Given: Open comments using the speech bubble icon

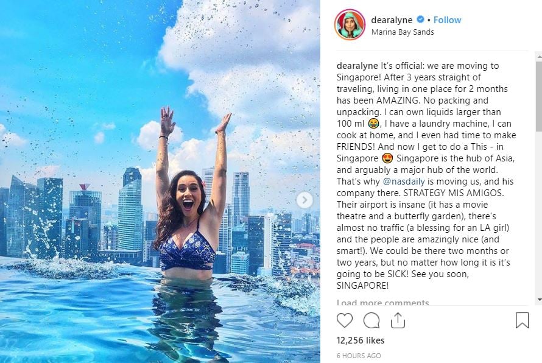Looking at the screenshot, I should [x=371, y=320].
